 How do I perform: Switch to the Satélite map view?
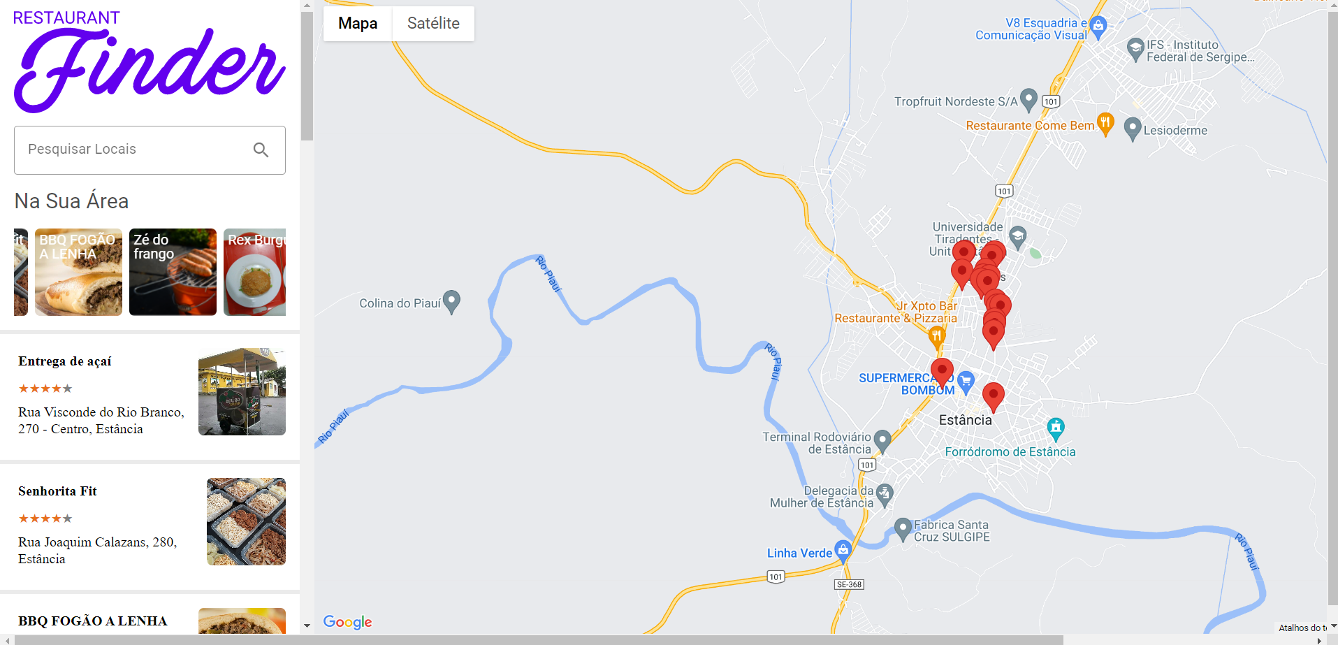433,24
